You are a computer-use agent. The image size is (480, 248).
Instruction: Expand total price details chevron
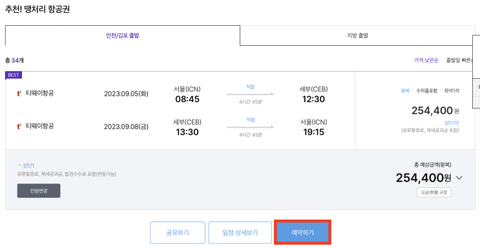(x=459, y=178)
